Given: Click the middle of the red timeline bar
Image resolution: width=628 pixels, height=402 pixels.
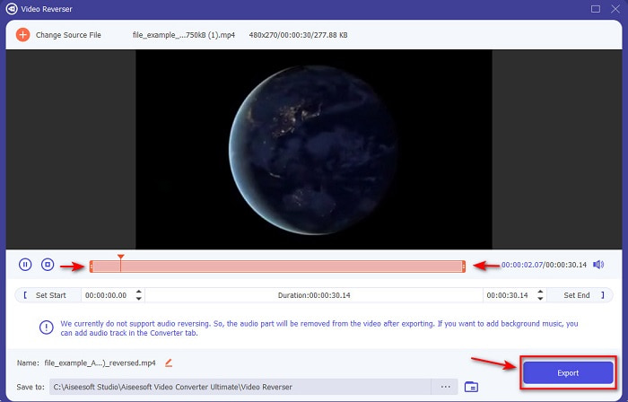Looking at the screenshot, I should click(276, 266).
